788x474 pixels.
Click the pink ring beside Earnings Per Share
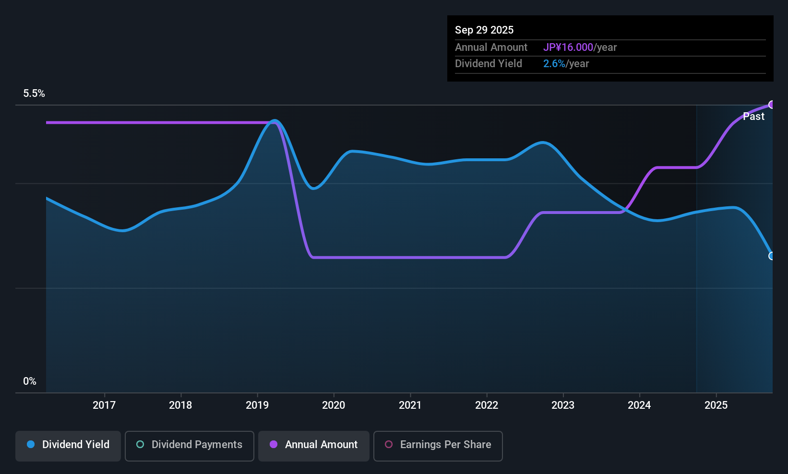click(389, 444)
